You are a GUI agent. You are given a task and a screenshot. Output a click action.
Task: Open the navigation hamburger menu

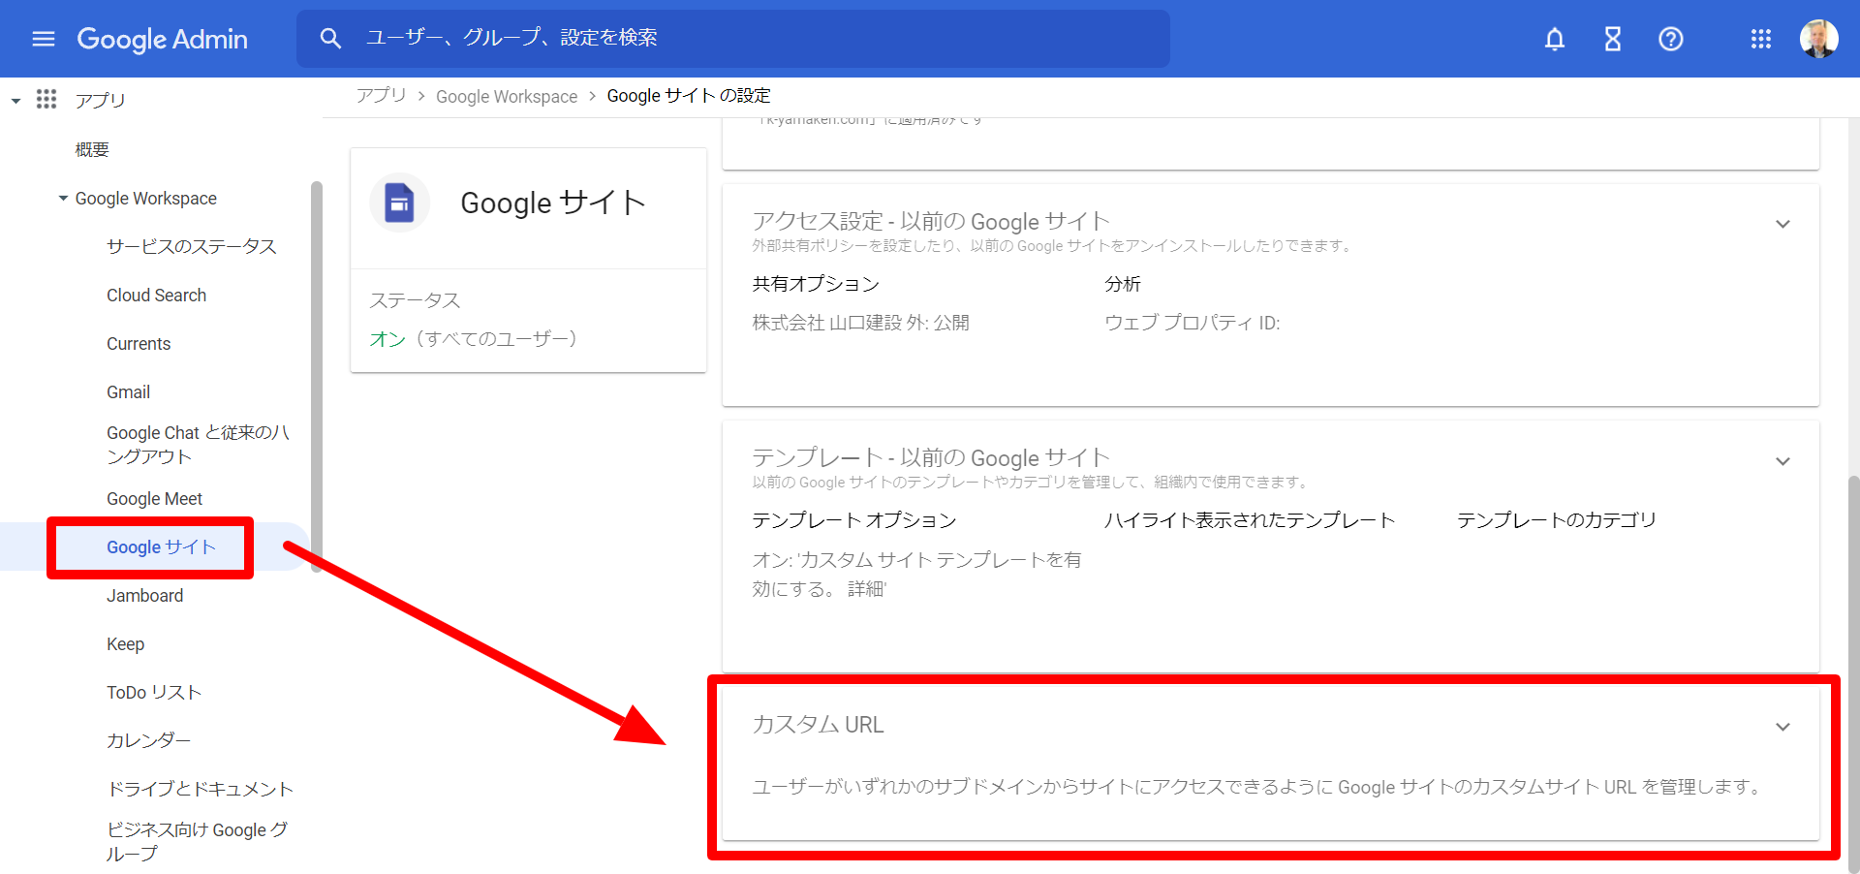pos(43,39)
